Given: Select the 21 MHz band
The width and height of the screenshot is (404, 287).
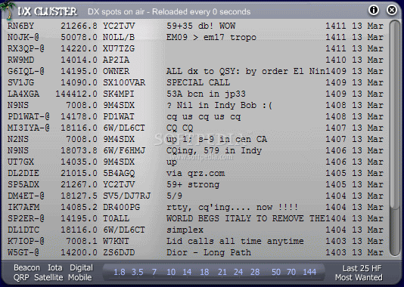Looking at the screenshot, I should pyautogui.click(x=222, y=272).
